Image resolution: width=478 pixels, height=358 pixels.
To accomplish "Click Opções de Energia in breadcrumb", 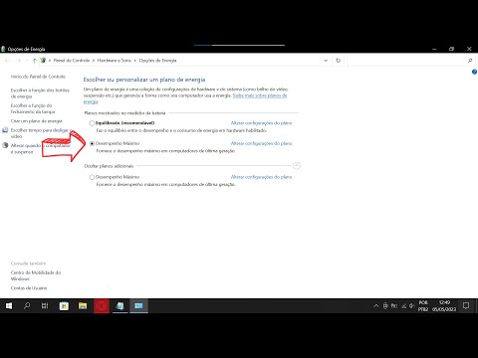I will click(x=157, y=61).
